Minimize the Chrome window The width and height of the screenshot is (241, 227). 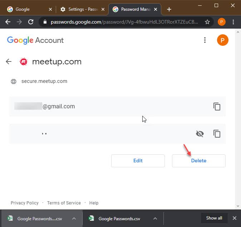200,5
